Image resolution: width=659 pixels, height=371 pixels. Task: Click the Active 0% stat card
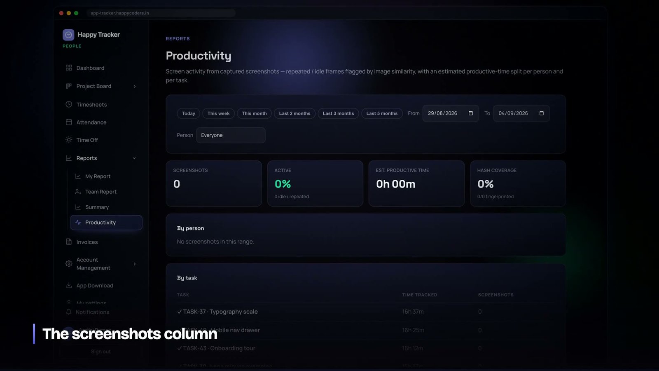tap(315, 183)
